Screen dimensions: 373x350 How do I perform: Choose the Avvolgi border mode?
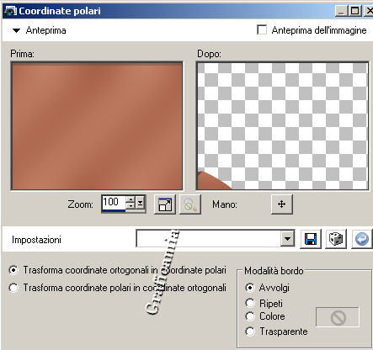coord(250,288)
